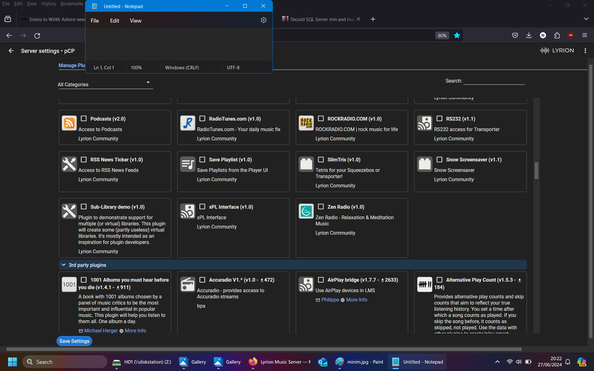
Task: Click the 1001 Albums plugin icon
Action: pos(69,284)
